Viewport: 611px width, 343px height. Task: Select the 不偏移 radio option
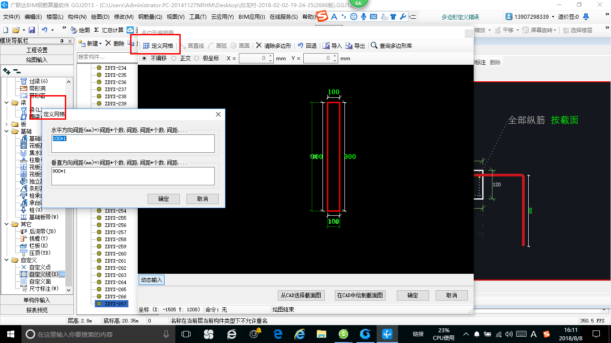tap(154, 58)
